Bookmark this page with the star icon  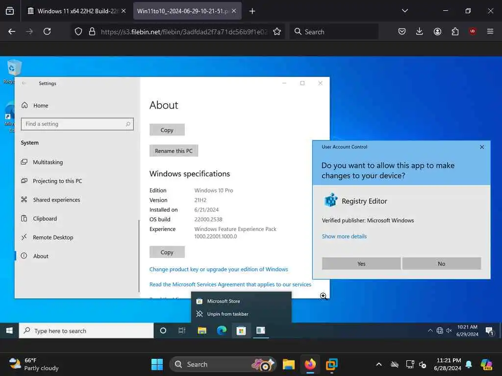click(x=277, y=31)
